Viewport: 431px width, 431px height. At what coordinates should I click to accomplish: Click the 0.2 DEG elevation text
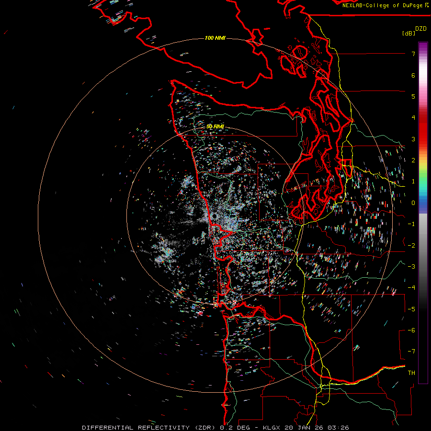235,428
